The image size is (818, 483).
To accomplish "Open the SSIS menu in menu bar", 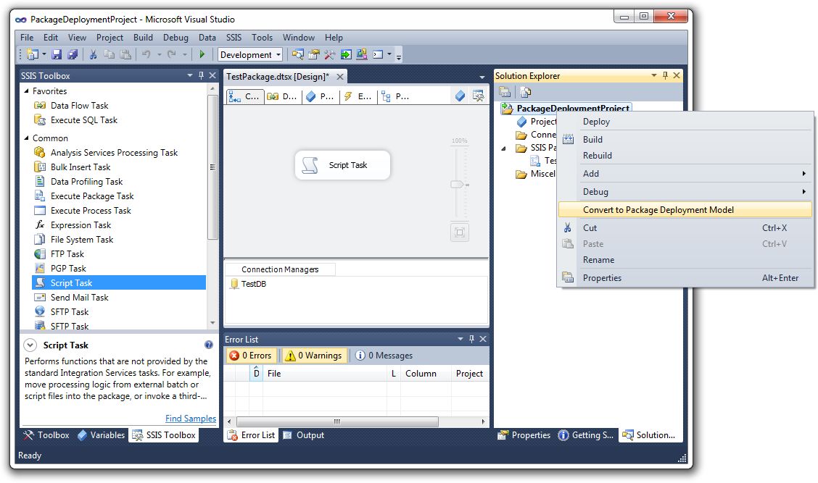I will pos(234,38).
